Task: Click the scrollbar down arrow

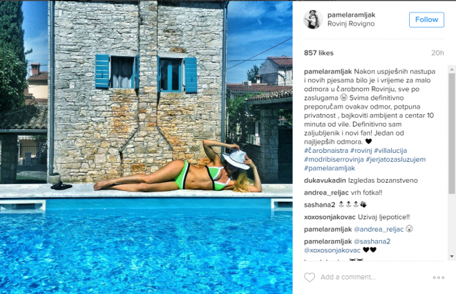Action: pyautogui.click(x=452, y=256)
